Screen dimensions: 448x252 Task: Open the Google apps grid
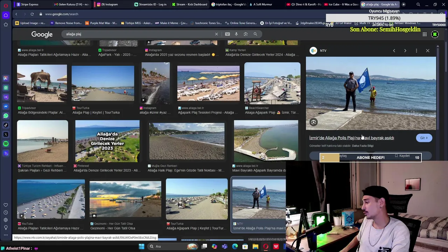coord(425,34)
